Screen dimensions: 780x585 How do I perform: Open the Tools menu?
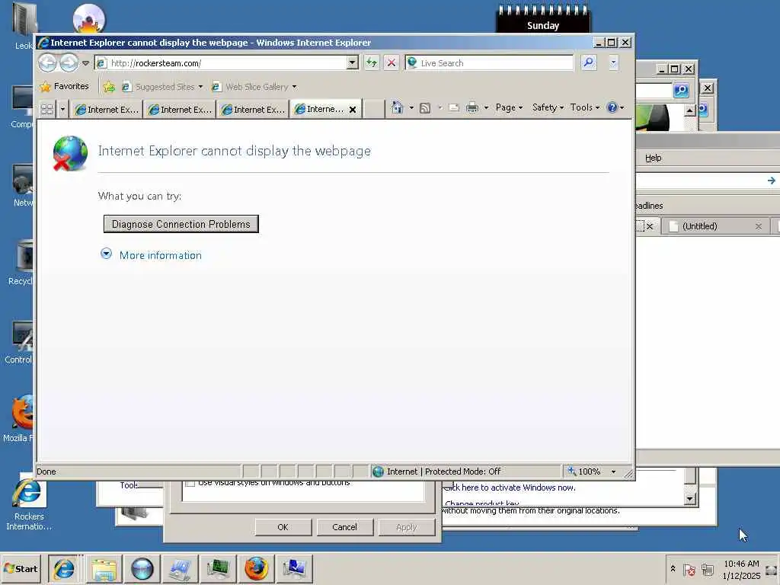(x=584, y=107)
